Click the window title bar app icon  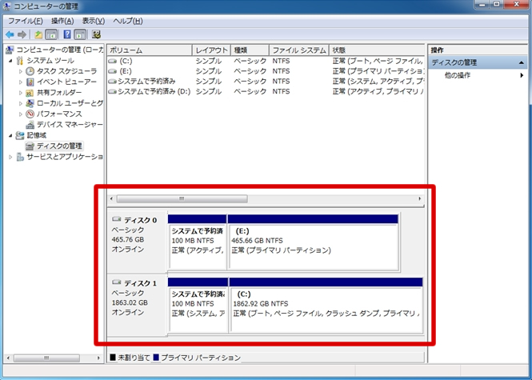click(6, 6)
